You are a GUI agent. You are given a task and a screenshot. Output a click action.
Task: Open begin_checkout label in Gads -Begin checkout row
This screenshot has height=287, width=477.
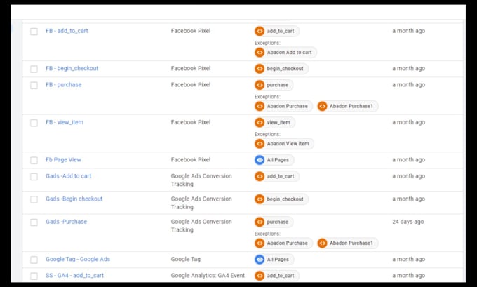pos(285,199)
